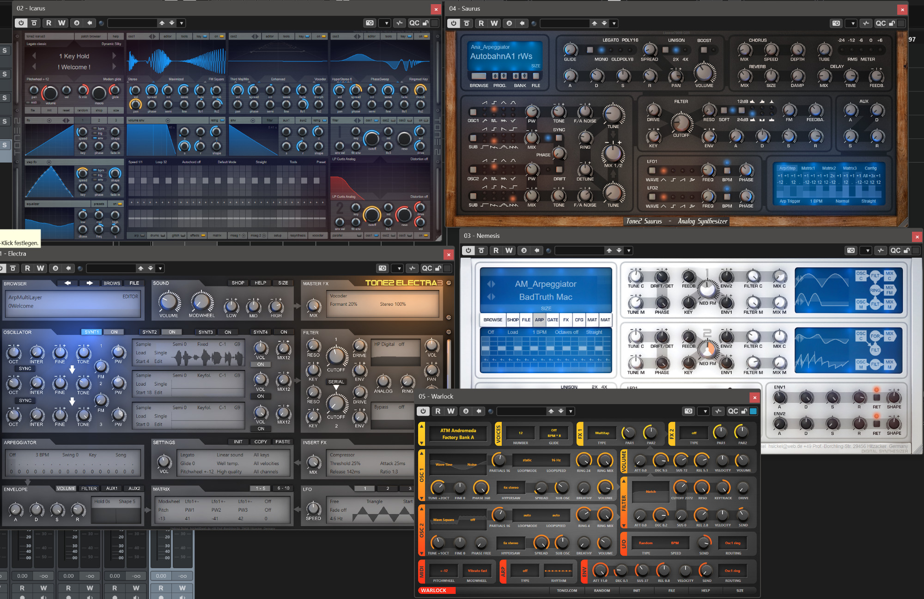924x599 pixels.
Task: Click SHOP button in Electra sound section
Action: coord(238,283)
